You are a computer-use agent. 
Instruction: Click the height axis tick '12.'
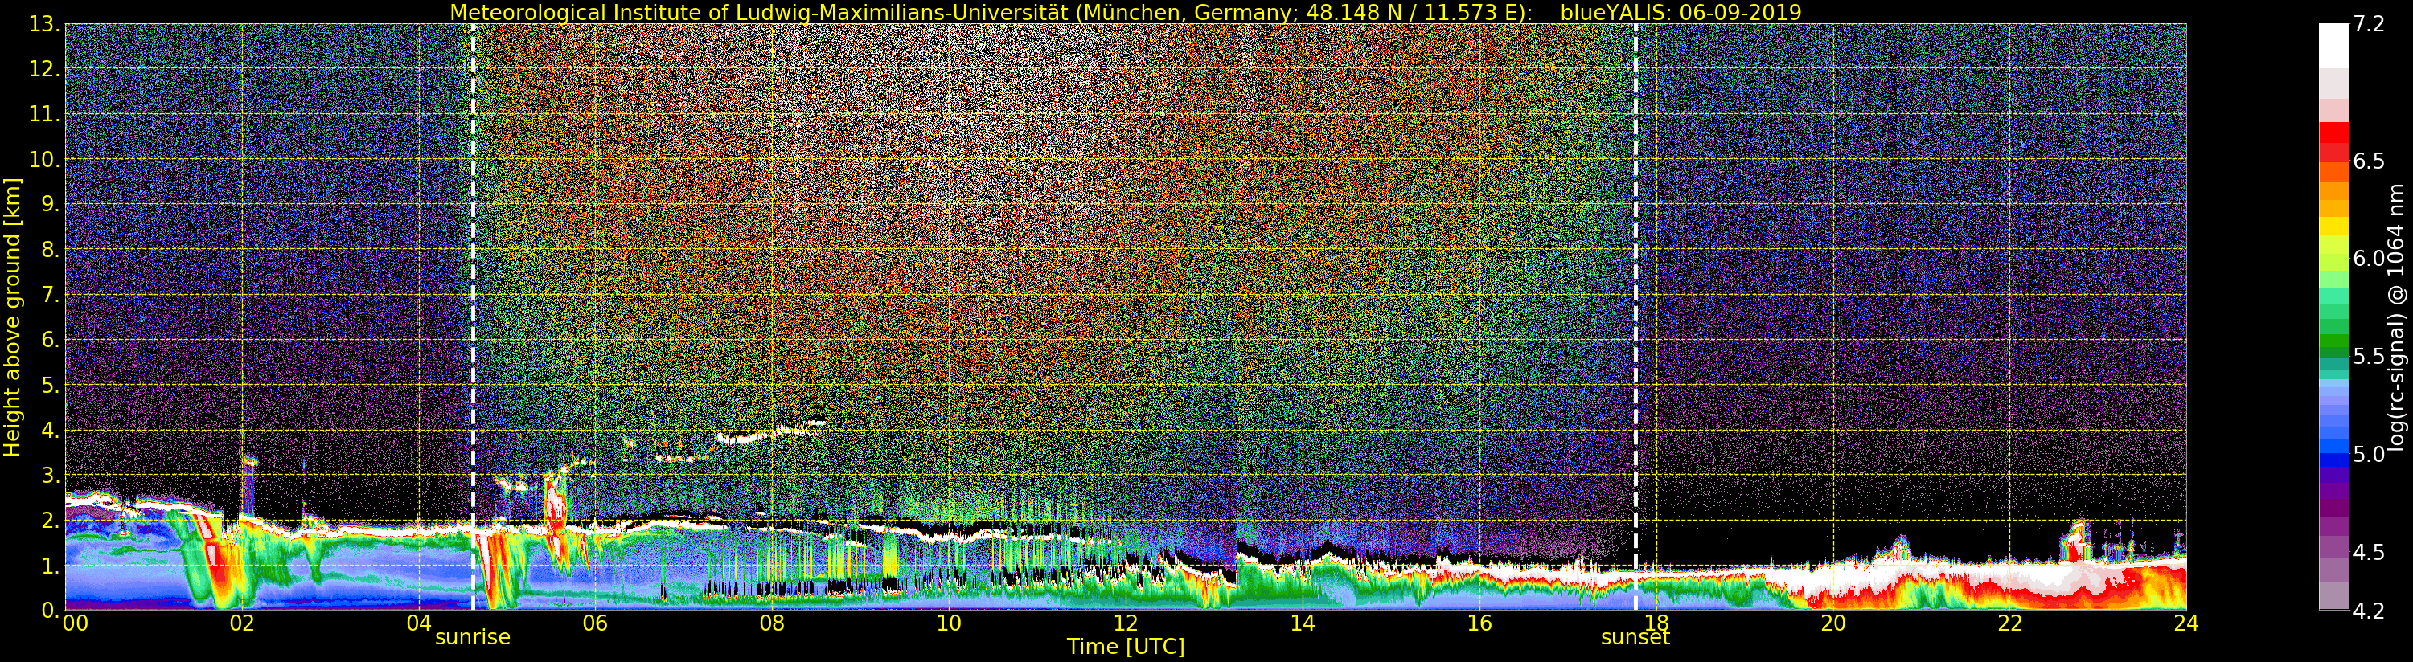point(43,69)
